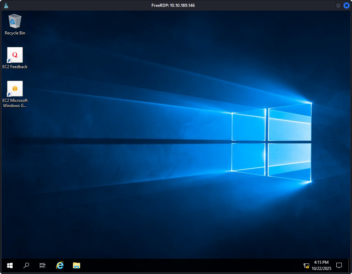
Task: Click the round dark button beside close
Action: pyautogui.click(x=338, y=5)
